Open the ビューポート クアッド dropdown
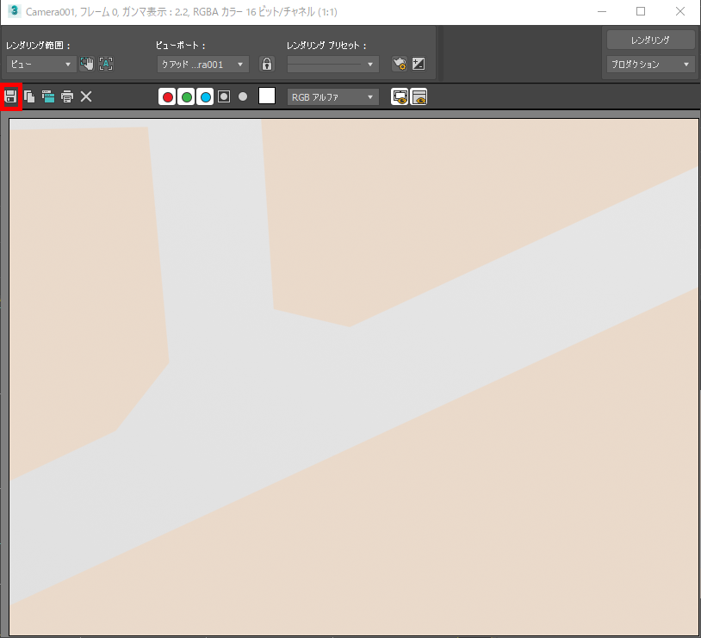 [x=203, y=65]
